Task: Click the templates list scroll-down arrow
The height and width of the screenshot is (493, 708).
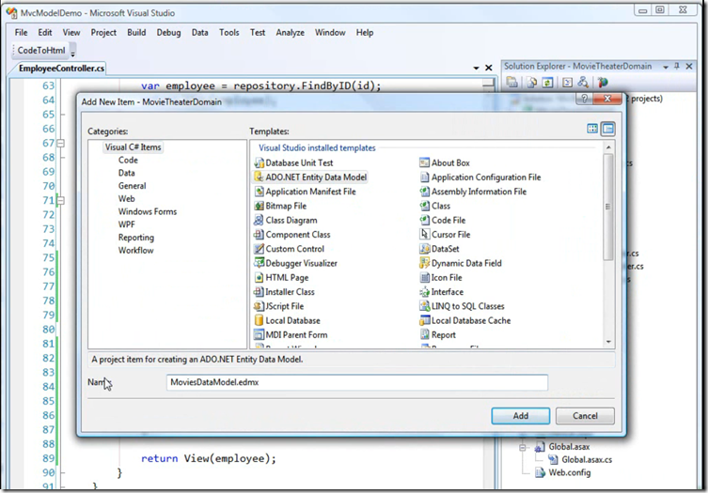Action: 608,342
